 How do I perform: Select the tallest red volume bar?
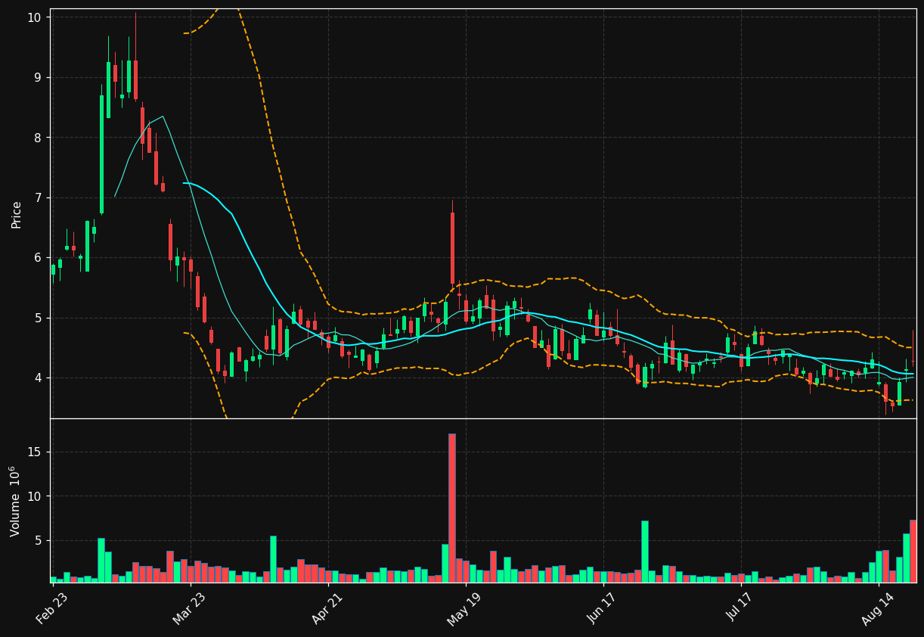coord(452,508)
